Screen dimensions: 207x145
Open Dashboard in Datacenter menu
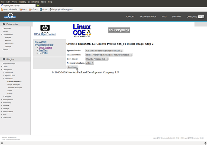click(7, 28)
